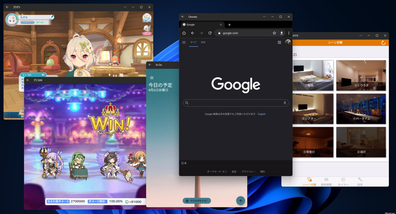The width and height of the screenshot is (396, 214).
Task: Open To Do hamburger menu
Action: pos(152,78)
